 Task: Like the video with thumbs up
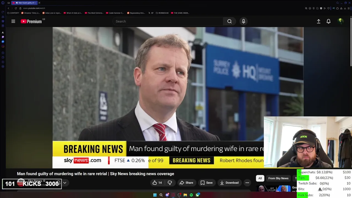point(157,183)
